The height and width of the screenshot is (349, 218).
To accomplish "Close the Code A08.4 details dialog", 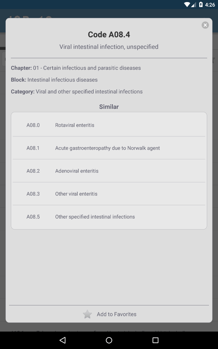I will point(205,25).
